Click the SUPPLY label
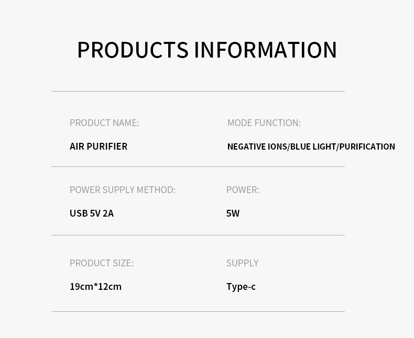 click(242, 263)
